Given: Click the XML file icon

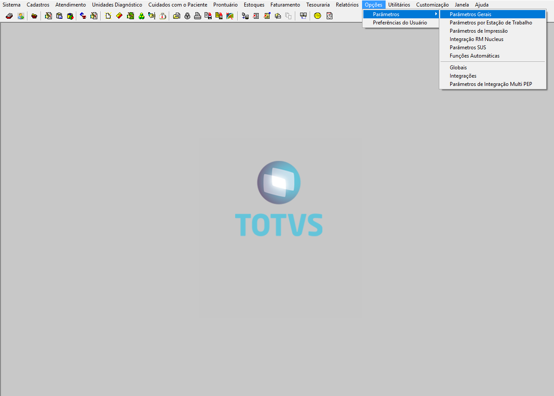Looking at the screenshot, I should 230,16.
